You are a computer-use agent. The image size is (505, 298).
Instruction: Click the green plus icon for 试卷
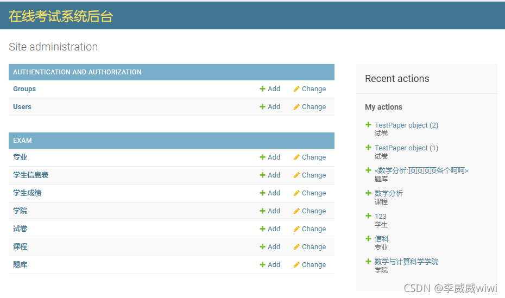(x=262, y=229)
